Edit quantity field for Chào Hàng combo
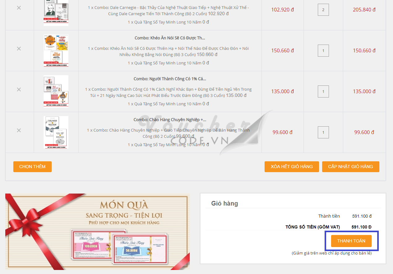The image size is (393, 274). (323, 132)
